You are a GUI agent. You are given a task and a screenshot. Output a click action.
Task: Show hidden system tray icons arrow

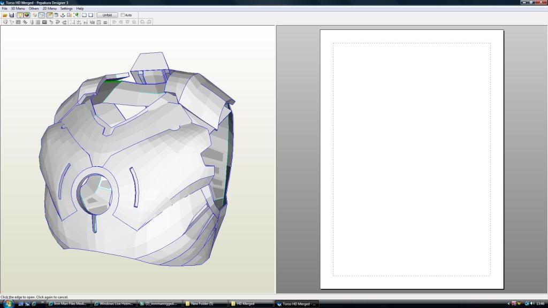tap(508, 304)
